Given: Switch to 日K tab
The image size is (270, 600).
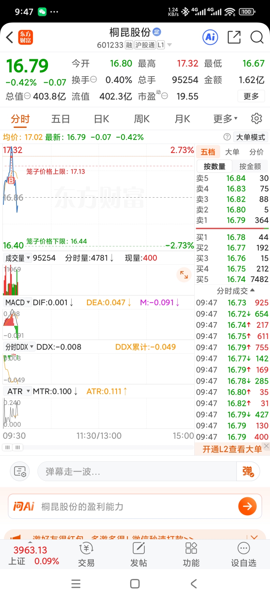Looking at the screenshot, I should coord(101,119).
